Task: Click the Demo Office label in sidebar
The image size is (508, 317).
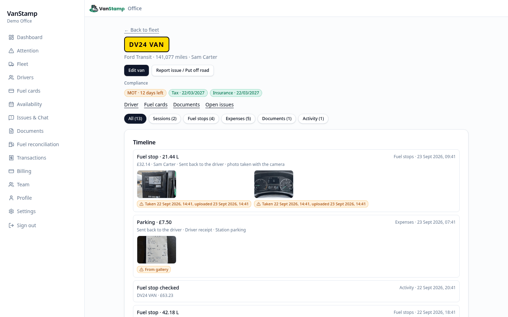Action: (x=19, y=21)
